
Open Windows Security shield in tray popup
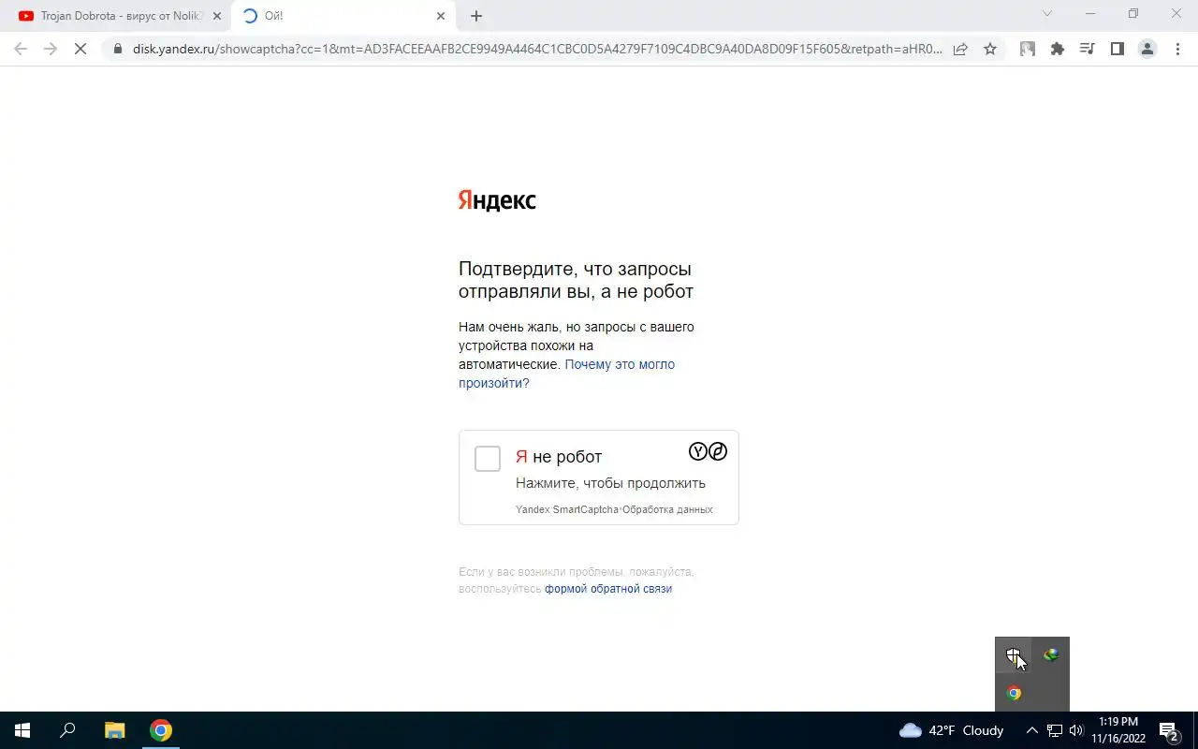point(1014,655)
